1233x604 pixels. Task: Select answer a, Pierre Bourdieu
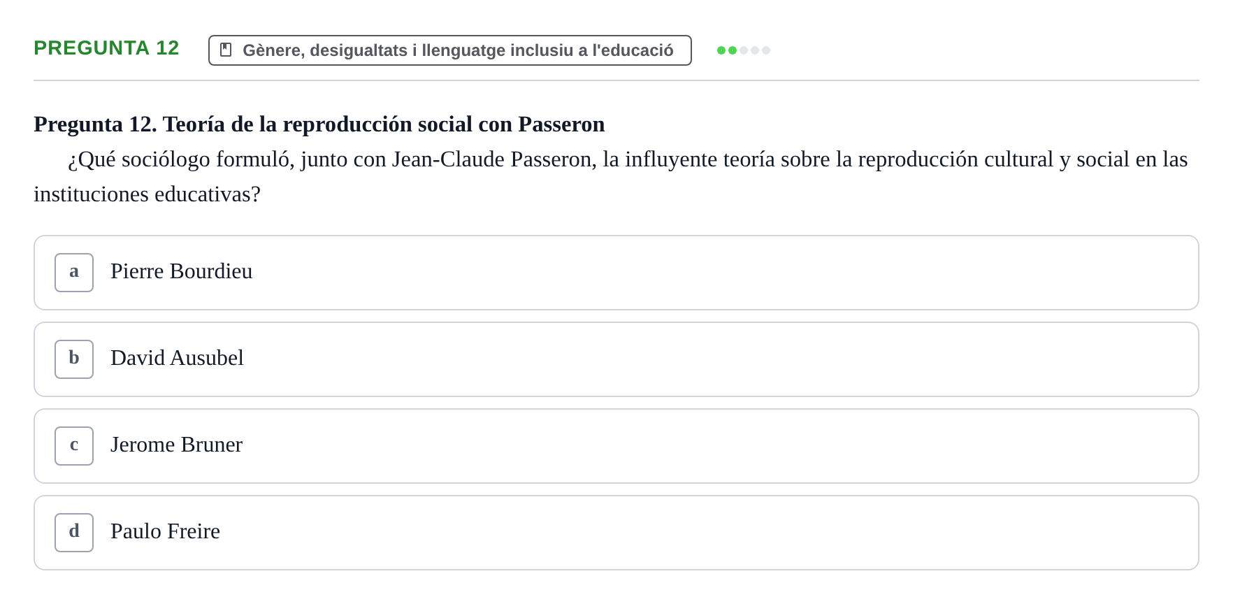pyautogui.click(x=616, y=273)
